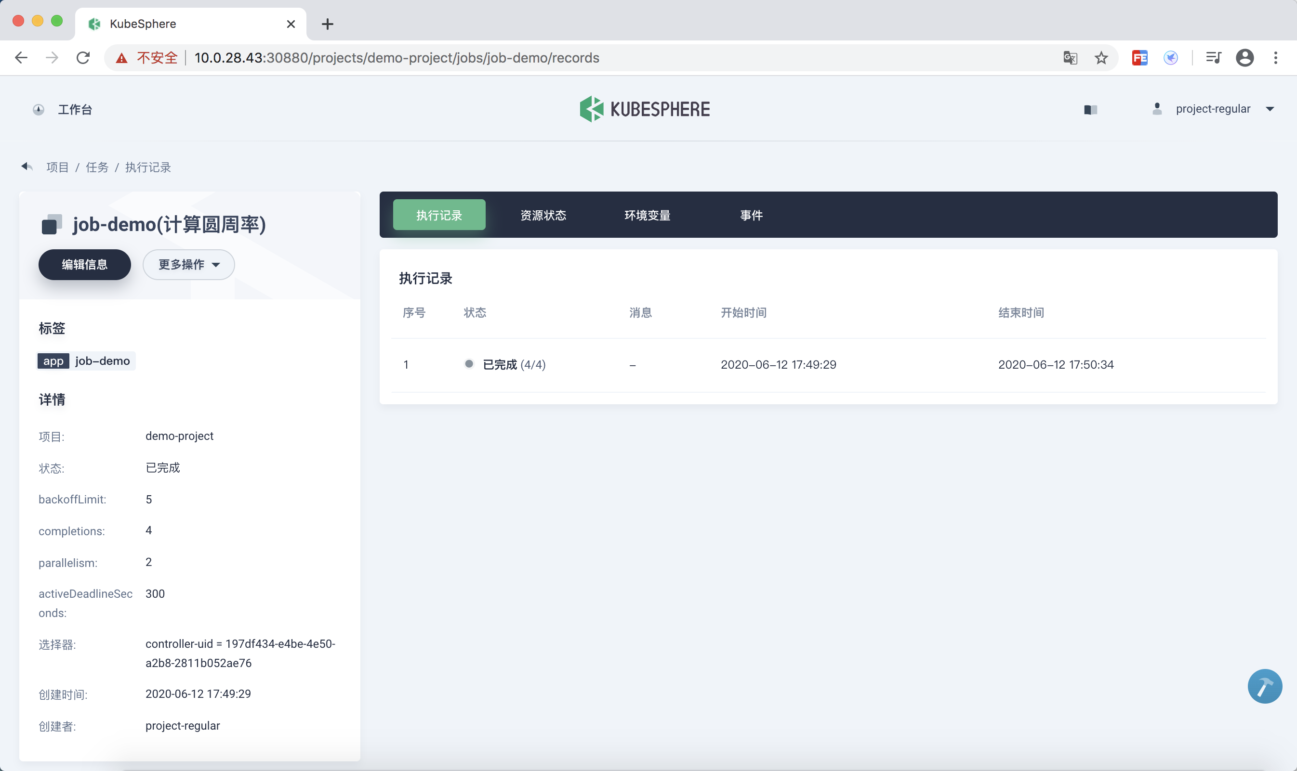
Task: Click the 任务 breadcrumb link
Action: click(x=97, y=167)
